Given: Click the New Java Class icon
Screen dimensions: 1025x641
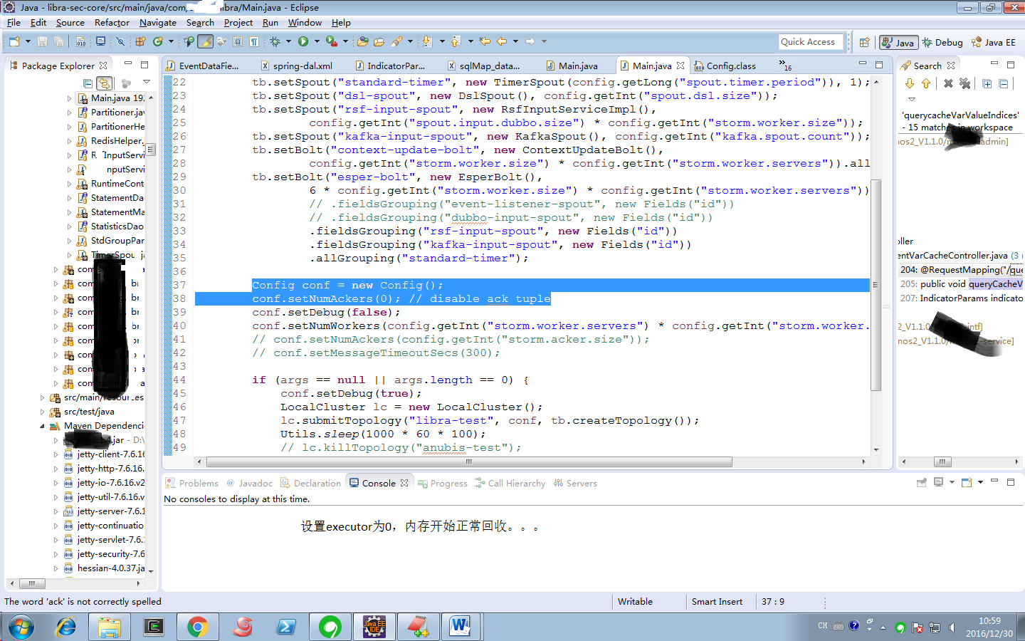Looking at the screenshot, I should click(157, 42).
